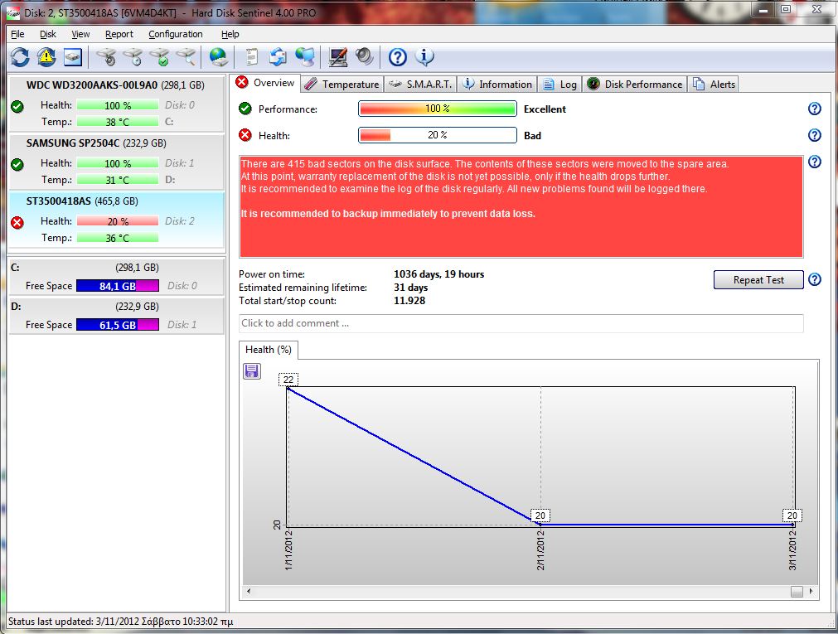
Task: Open the Configuration menu
Action: pyautogui.click(x=175, y=34)
